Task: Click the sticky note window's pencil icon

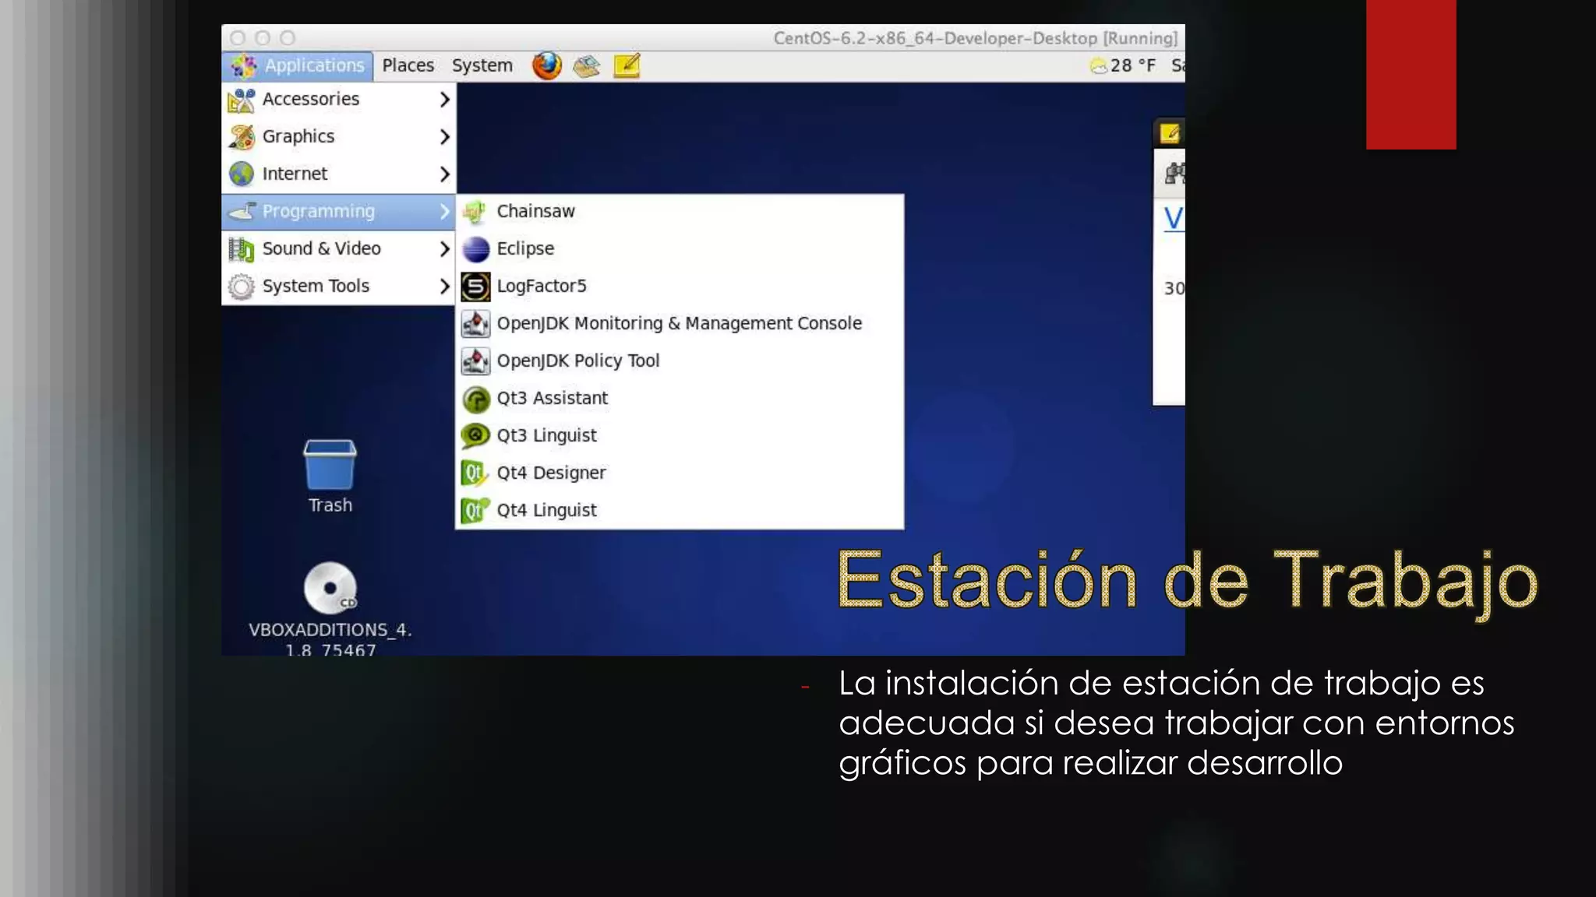Action: [1170, 134]
